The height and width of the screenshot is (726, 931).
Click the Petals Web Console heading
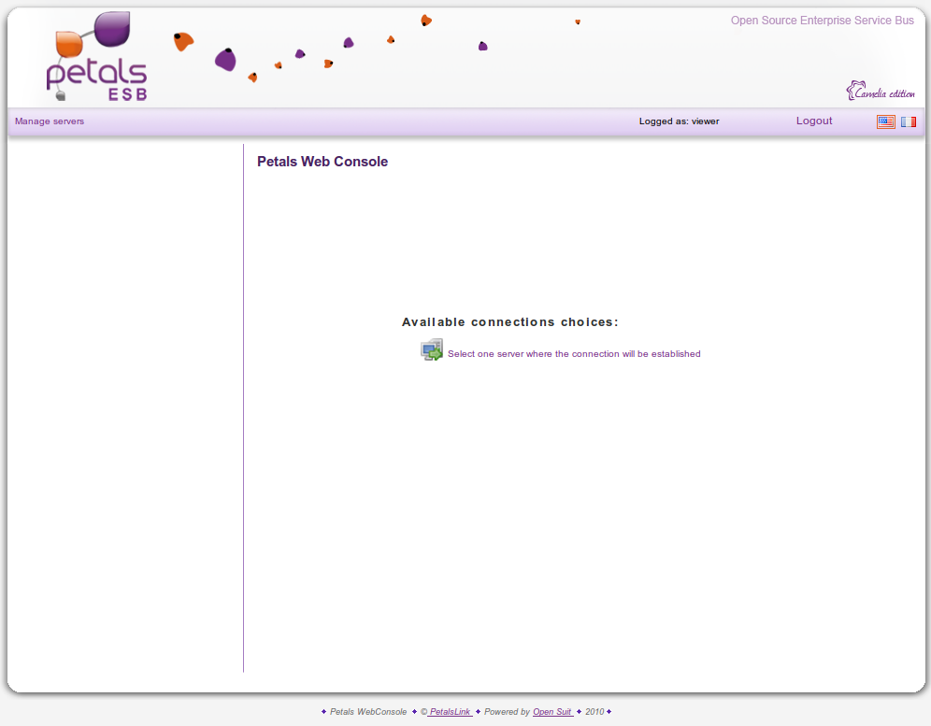pyautogui.click(x=322, y=162)
